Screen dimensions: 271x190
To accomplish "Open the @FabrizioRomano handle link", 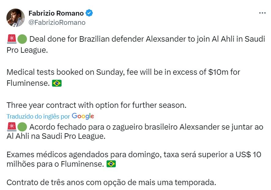I will click(x=57, y=22).
